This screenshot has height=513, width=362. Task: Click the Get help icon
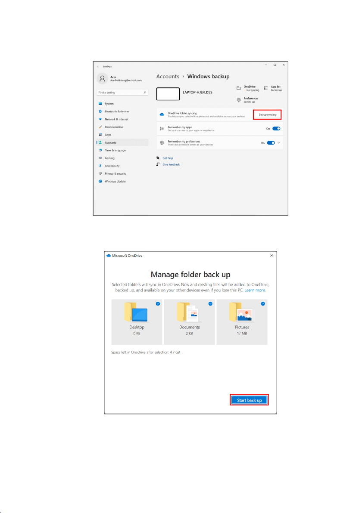pos(158,158)
